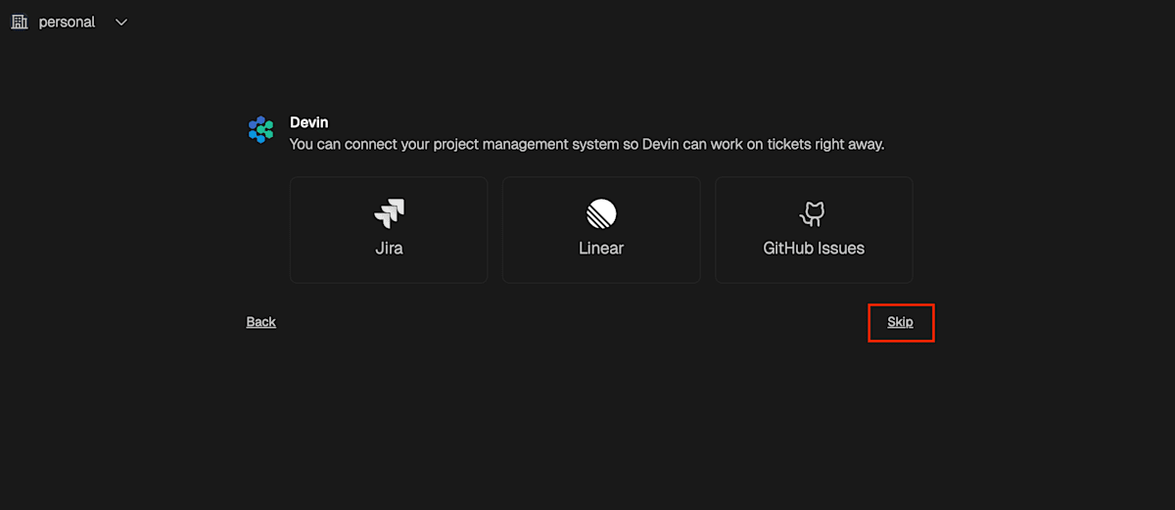This screenshot has height=510, width=1175.
Task: Click the Devin hexagon logo
Action: (260, 129)
